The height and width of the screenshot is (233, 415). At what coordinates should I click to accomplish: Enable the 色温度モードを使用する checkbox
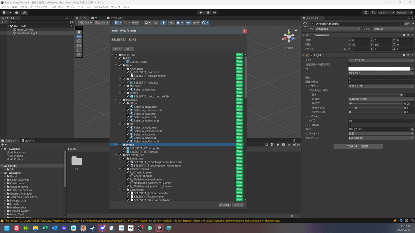tap(350, 64)
